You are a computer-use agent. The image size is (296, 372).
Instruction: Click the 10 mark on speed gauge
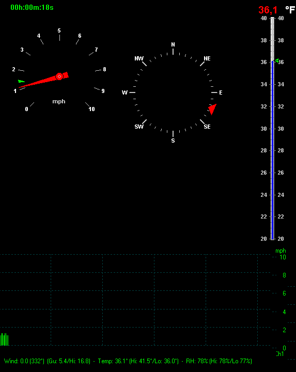[91, 109]
